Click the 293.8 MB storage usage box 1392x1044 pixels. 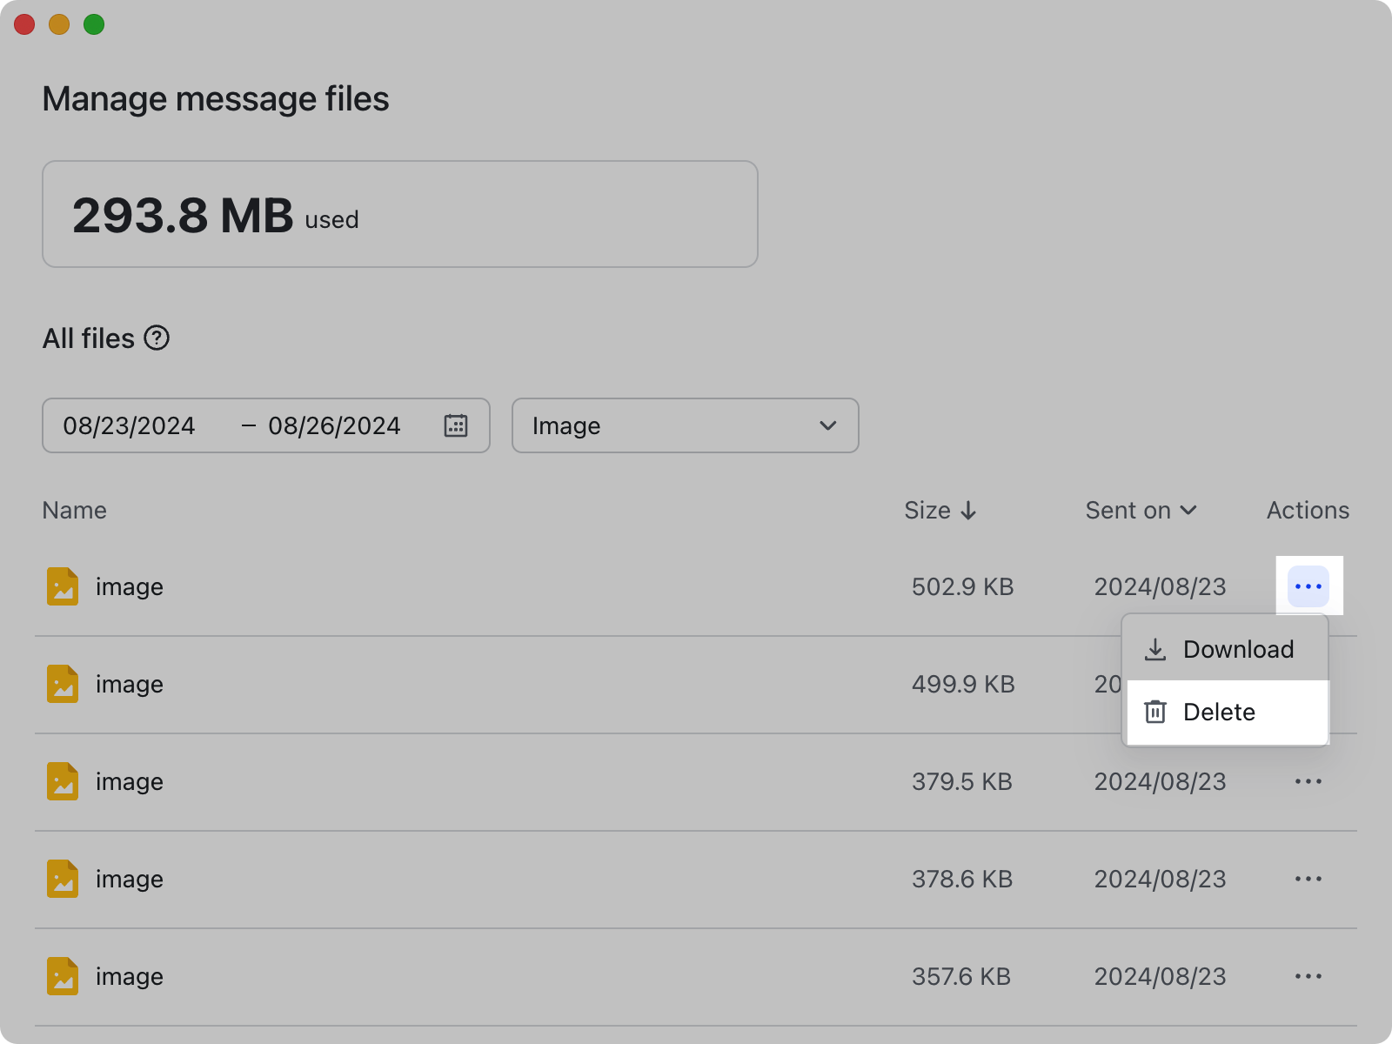(399, 213)
